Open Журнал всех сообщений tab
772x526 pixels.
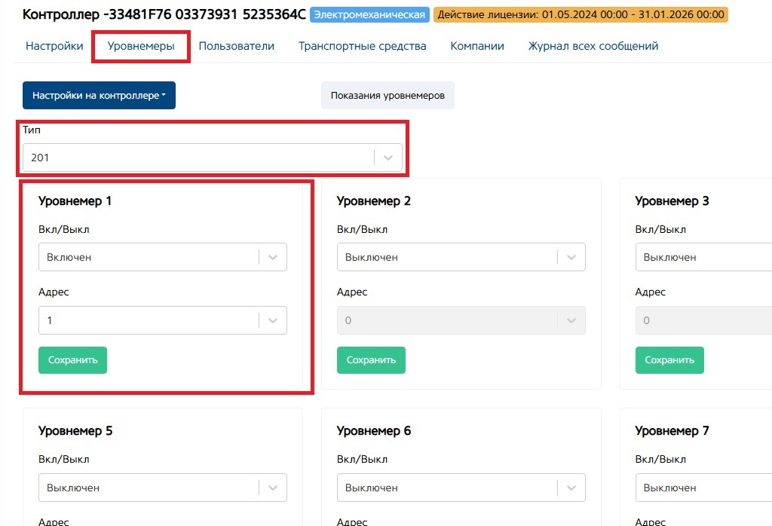pyautogui.click(x=593, y=46)
